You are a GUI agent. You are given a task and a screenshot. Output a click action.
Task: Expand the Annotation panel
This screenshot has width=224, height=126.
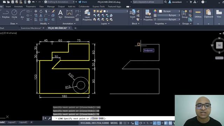(x=69, y=23)
